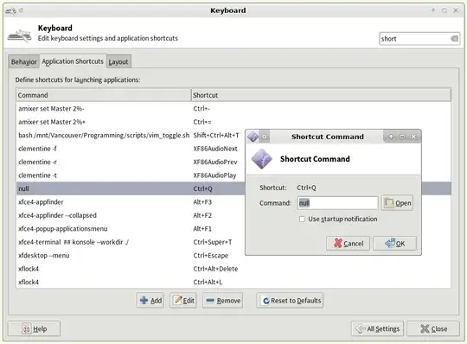Sort by the Command column header
This screenshot has height=344, width=467.
(x=104, y=95)
